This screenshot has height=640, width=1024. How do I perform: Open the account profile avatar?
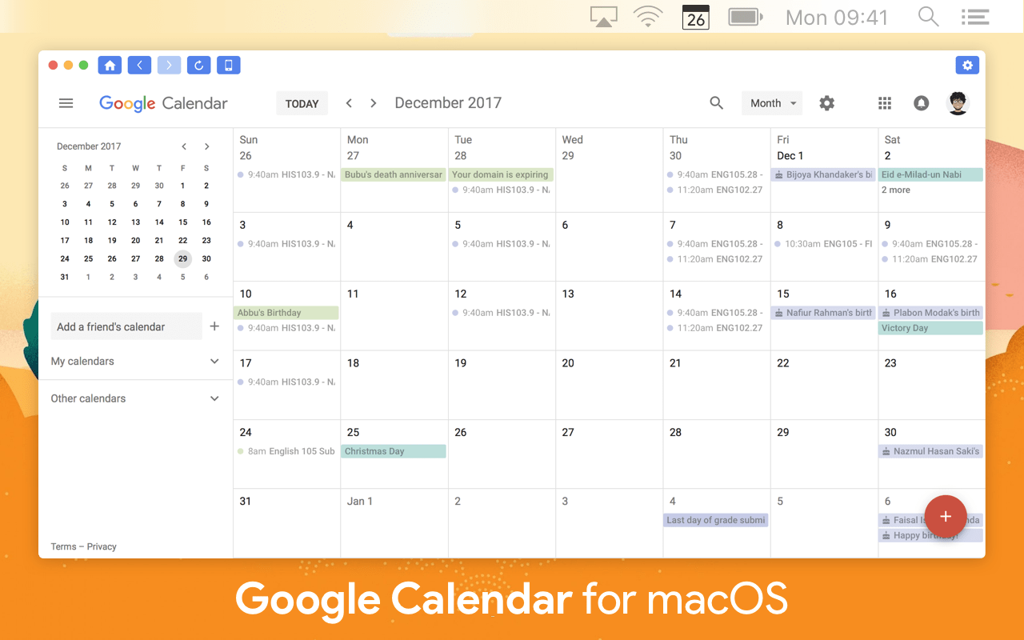point(958,103)
